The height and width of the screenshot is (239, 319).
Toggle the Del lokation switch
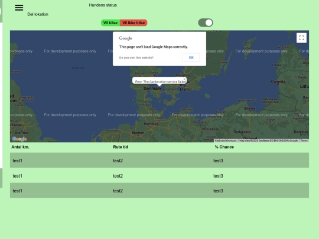click(x=206, y=22)
